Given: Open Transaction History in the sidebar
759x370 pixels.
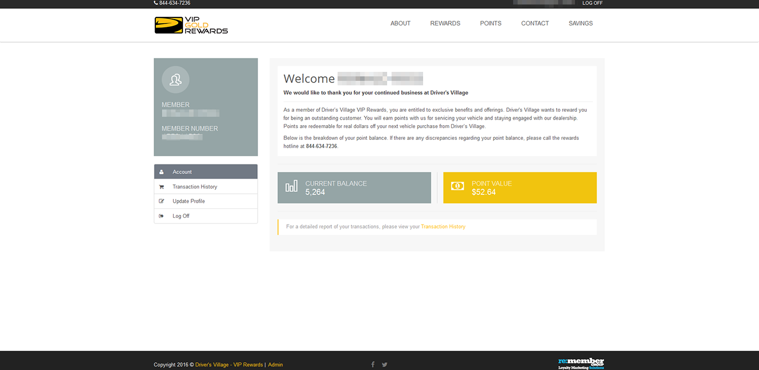Looking at the screenshot, I should [206, 186].
